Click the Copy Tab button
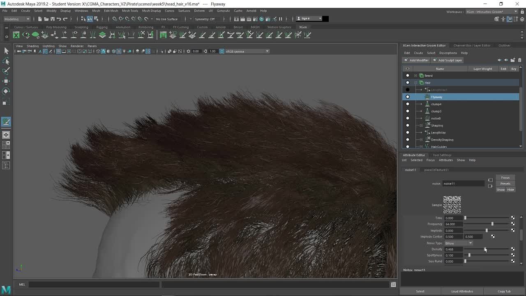 pyautogui.click(x=504, y=291)
